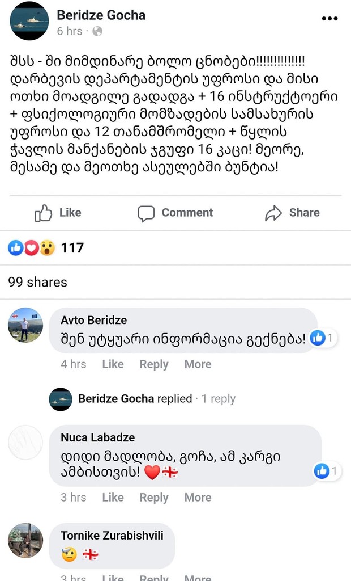
Task: Reply to Avto Beridze's comment
Action: tap(153, 364)
